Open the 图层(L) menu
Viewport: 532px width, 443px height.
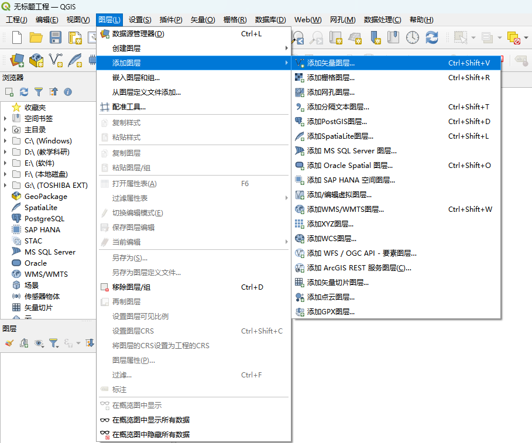click(109, 20)
